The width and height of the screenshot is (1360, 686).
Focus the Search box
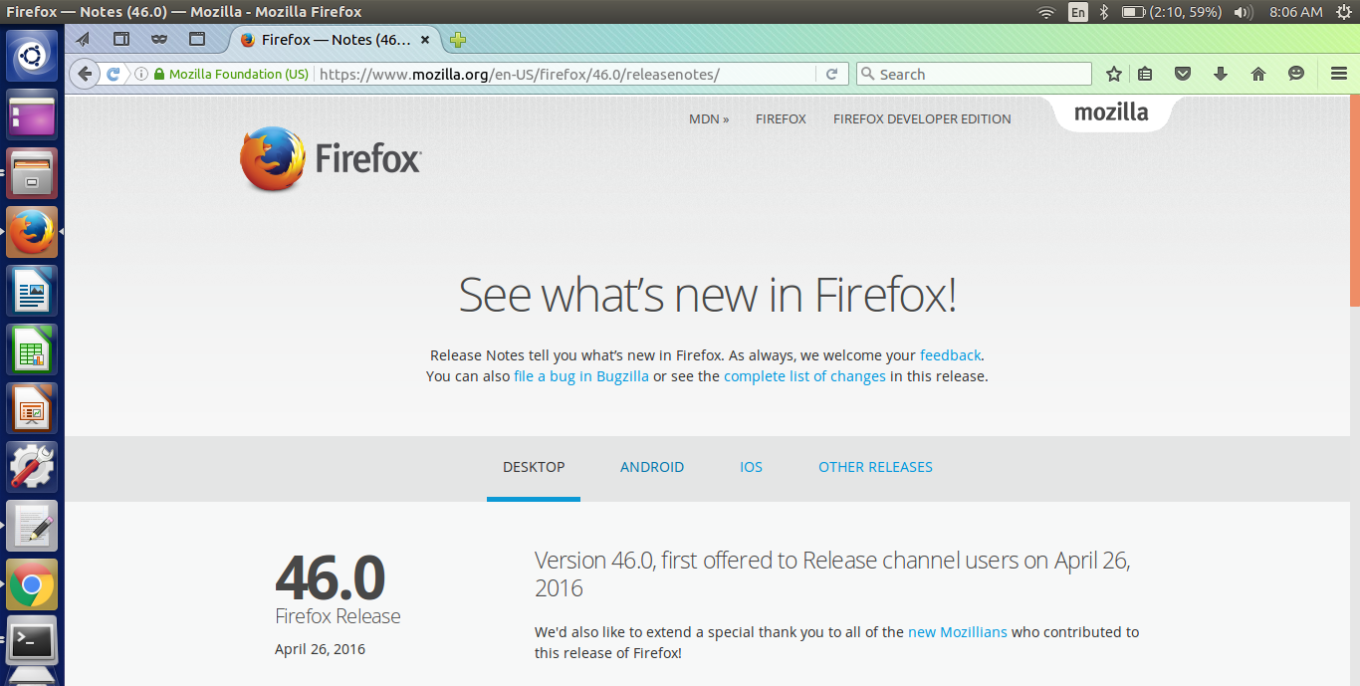point(974,74)
